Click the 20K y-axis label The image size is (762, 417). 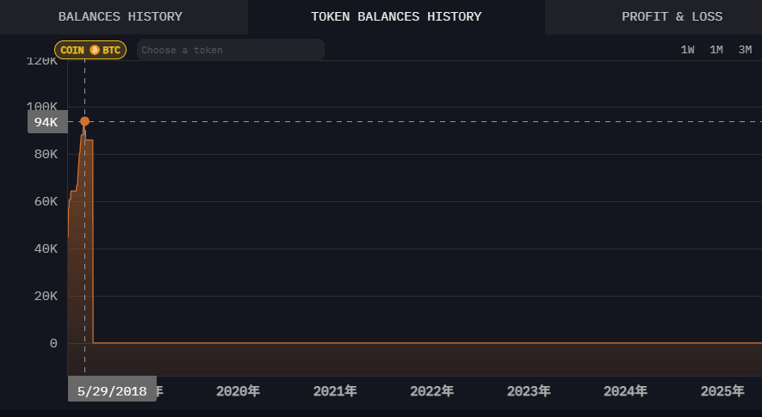[x=45, y=296]
